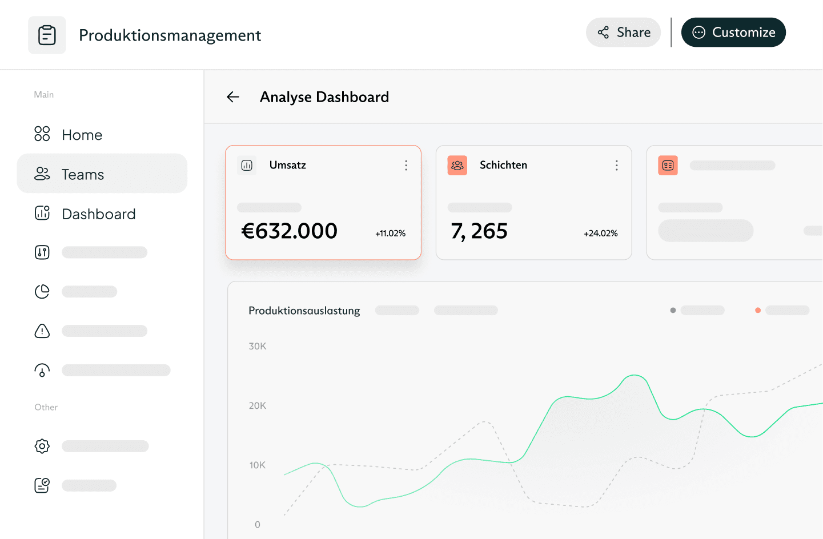Screen dimensions: 823x539
Task: Click the Customize button
Action: (x=733, y=33)
